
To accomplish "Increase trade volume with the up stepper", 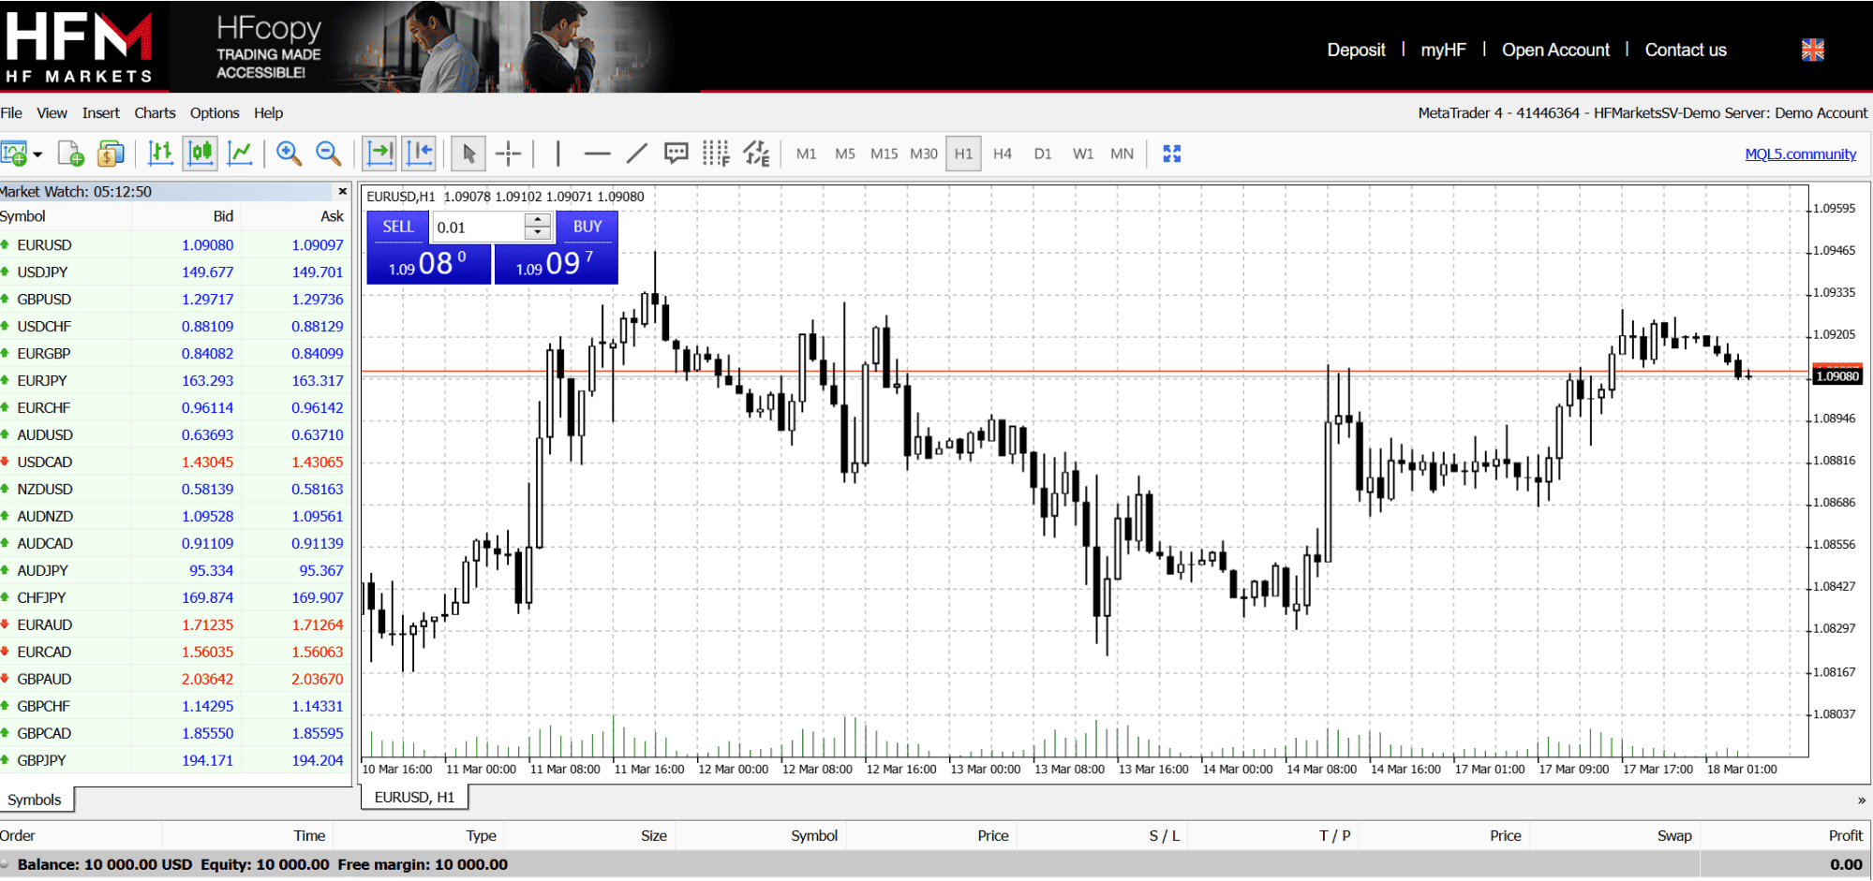I will click(x=537, y=220).
